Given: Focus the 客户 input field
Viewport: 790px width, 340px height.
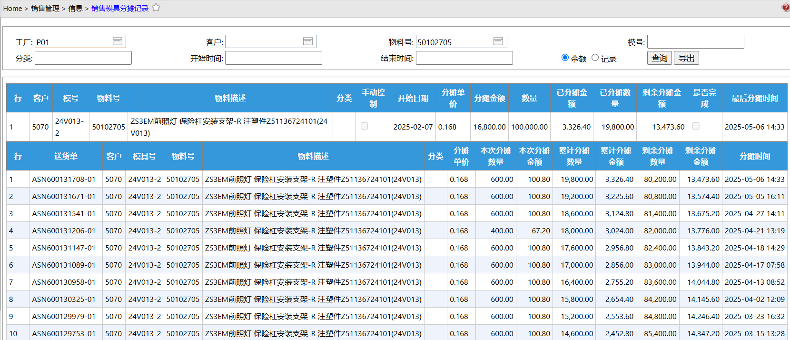Looking at the screenshot, I should [x=271, y=42].
